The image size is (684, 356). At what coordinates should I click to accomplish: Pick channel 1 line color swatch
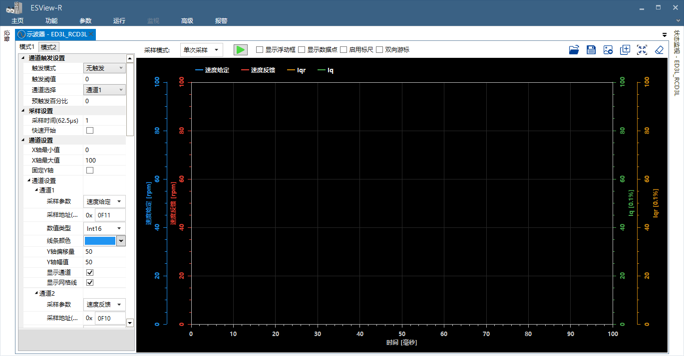[100, 241]
